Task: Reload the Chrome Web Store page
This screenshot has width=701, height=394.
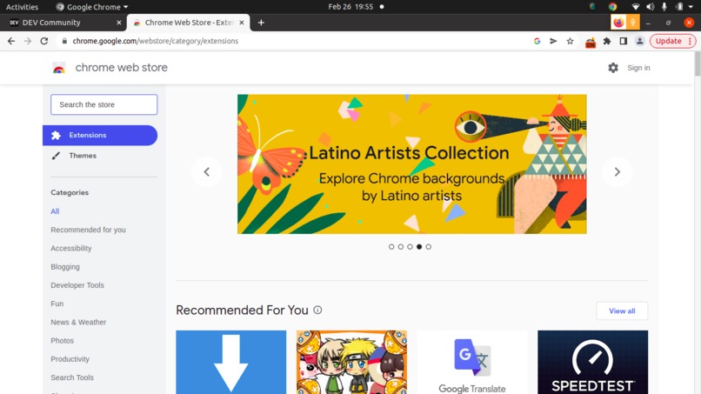Action: point(43,41)
